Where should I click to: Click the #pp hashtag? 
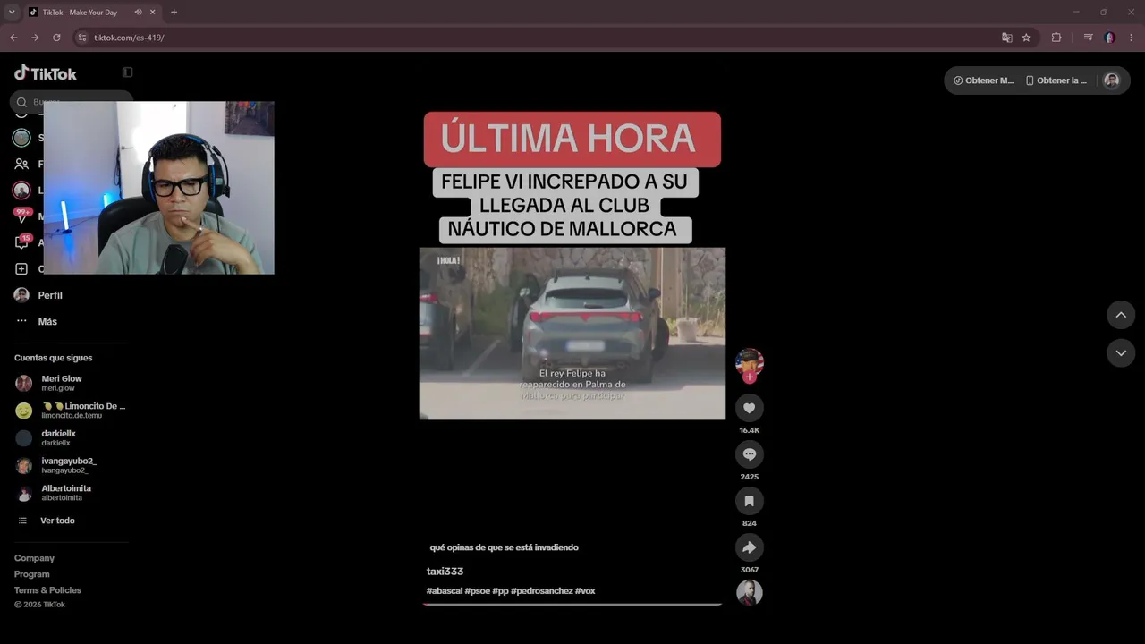coord(500,591)
